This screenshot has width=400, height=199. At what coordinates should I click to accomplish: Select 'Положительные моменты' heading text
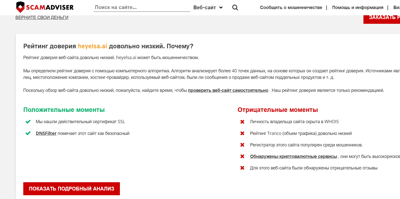click(64, 110)
